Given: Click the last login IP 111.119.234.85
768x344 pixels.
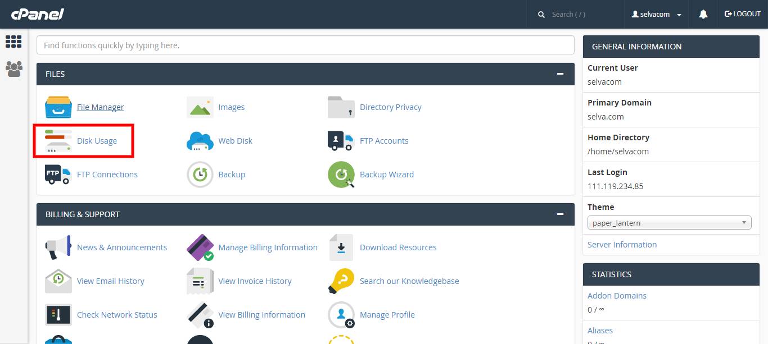Looking at the screenshot, I should [x=616, y=186].
